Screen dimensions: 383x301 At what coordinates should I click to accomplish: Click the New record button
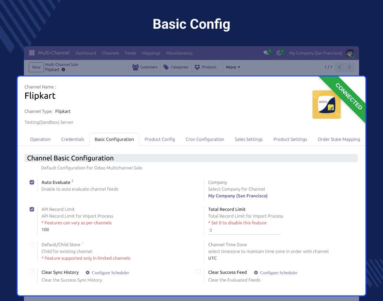click(36, 67)
